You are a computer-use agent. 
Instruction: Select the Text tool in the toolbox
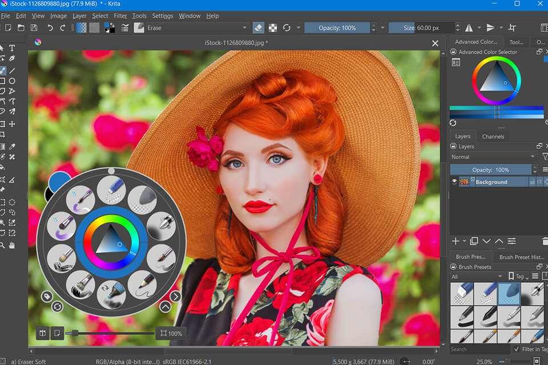12,48
